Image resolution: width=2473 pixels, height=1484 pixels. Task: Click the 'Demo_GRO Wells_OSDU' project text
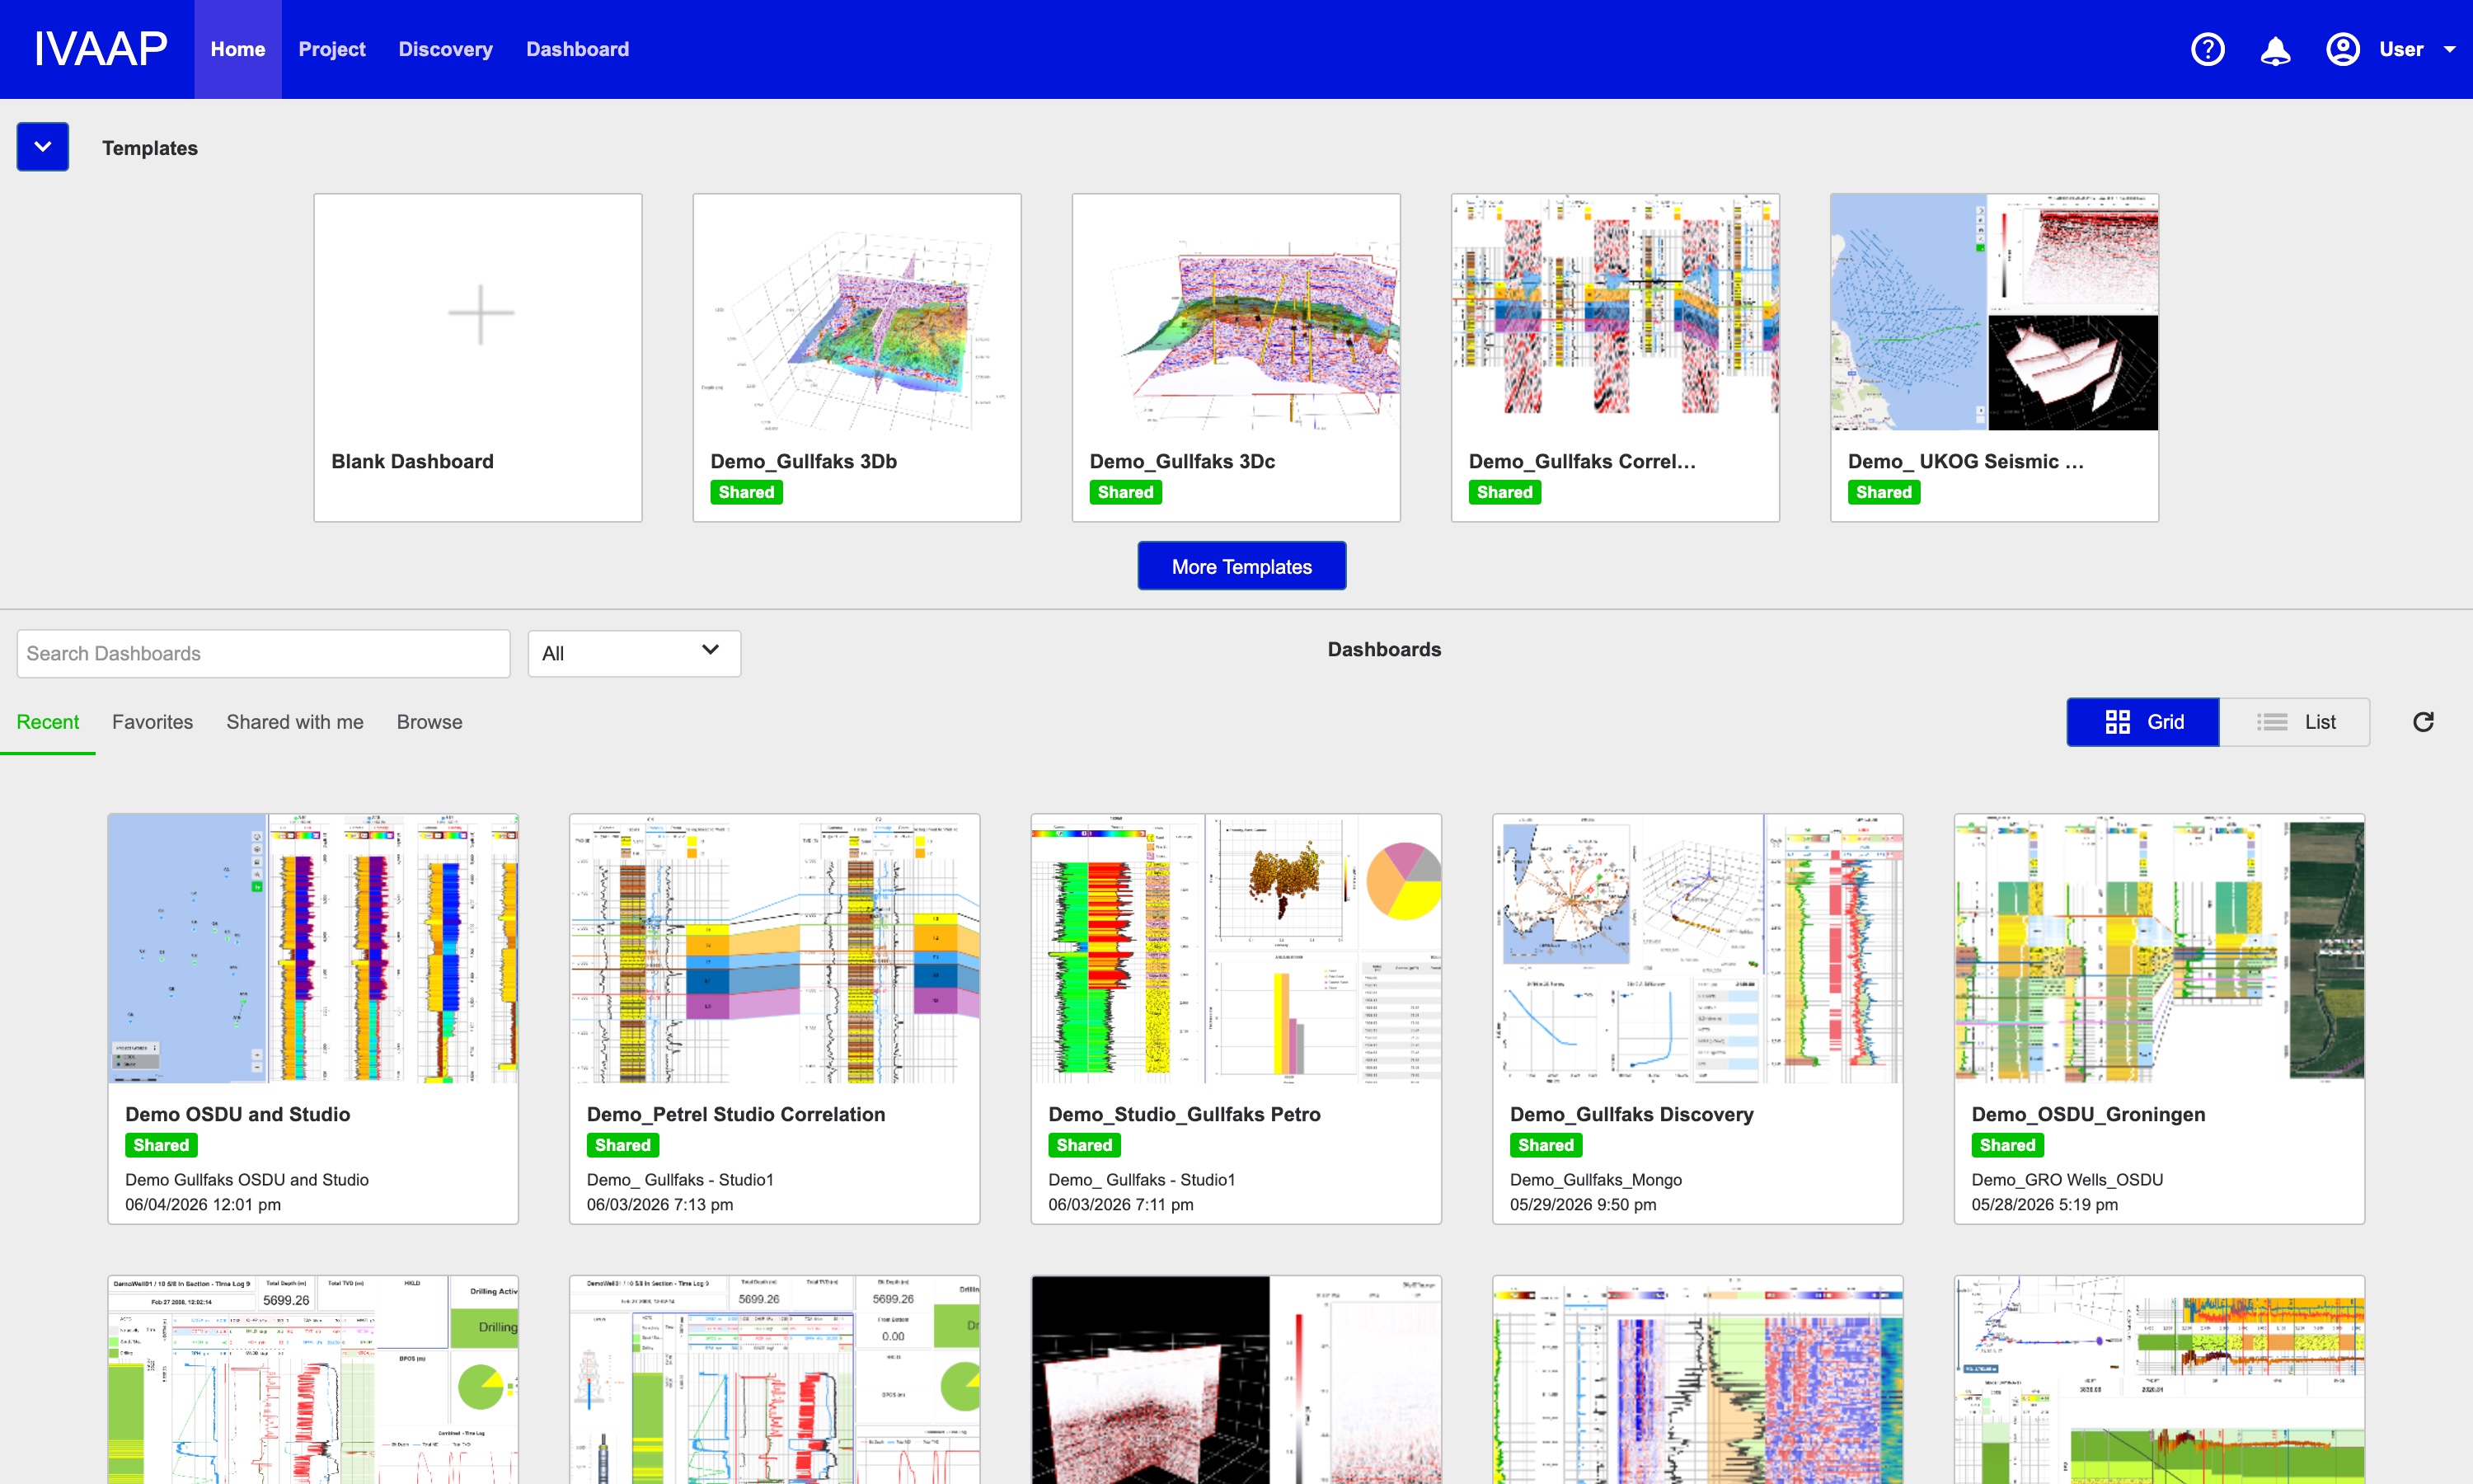coord(2067,1180)
